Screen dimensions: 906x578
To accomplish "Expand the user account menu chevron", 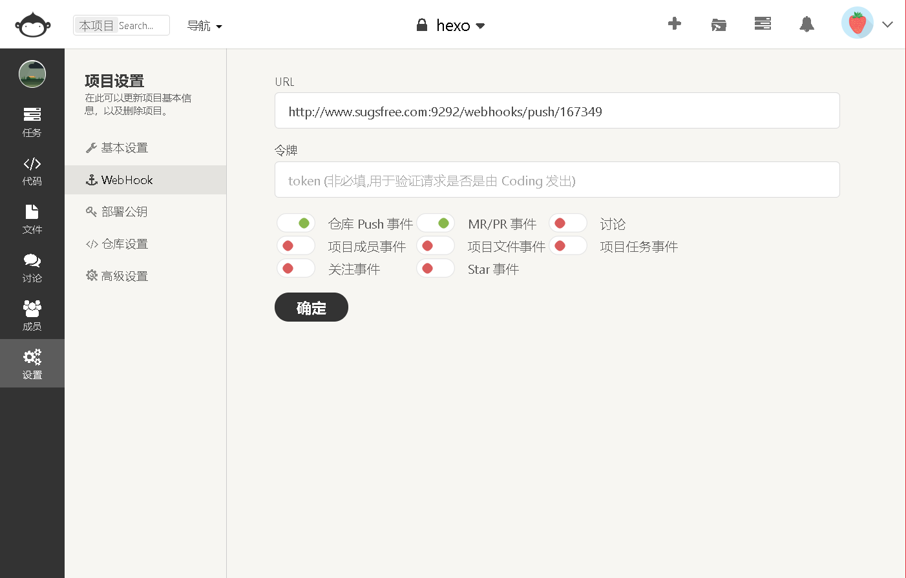I will tap(887, 25).
